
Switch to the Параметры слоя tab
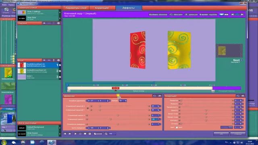click(76, 8)
